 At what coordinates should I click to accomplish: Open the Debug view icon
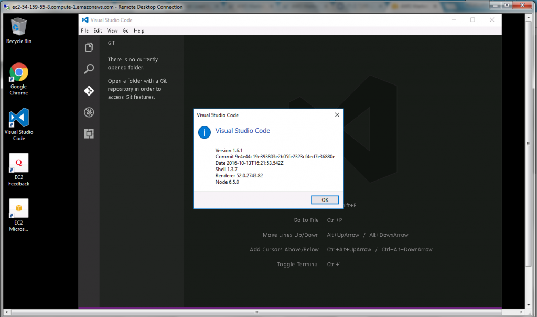point(89,112)
